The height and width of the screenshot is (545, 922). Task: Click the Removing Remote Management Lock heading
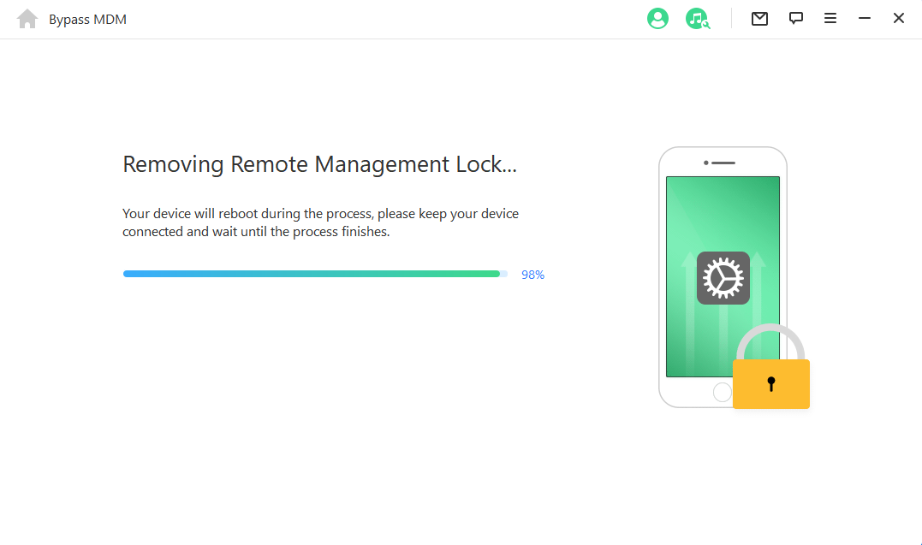pos(319,164)
